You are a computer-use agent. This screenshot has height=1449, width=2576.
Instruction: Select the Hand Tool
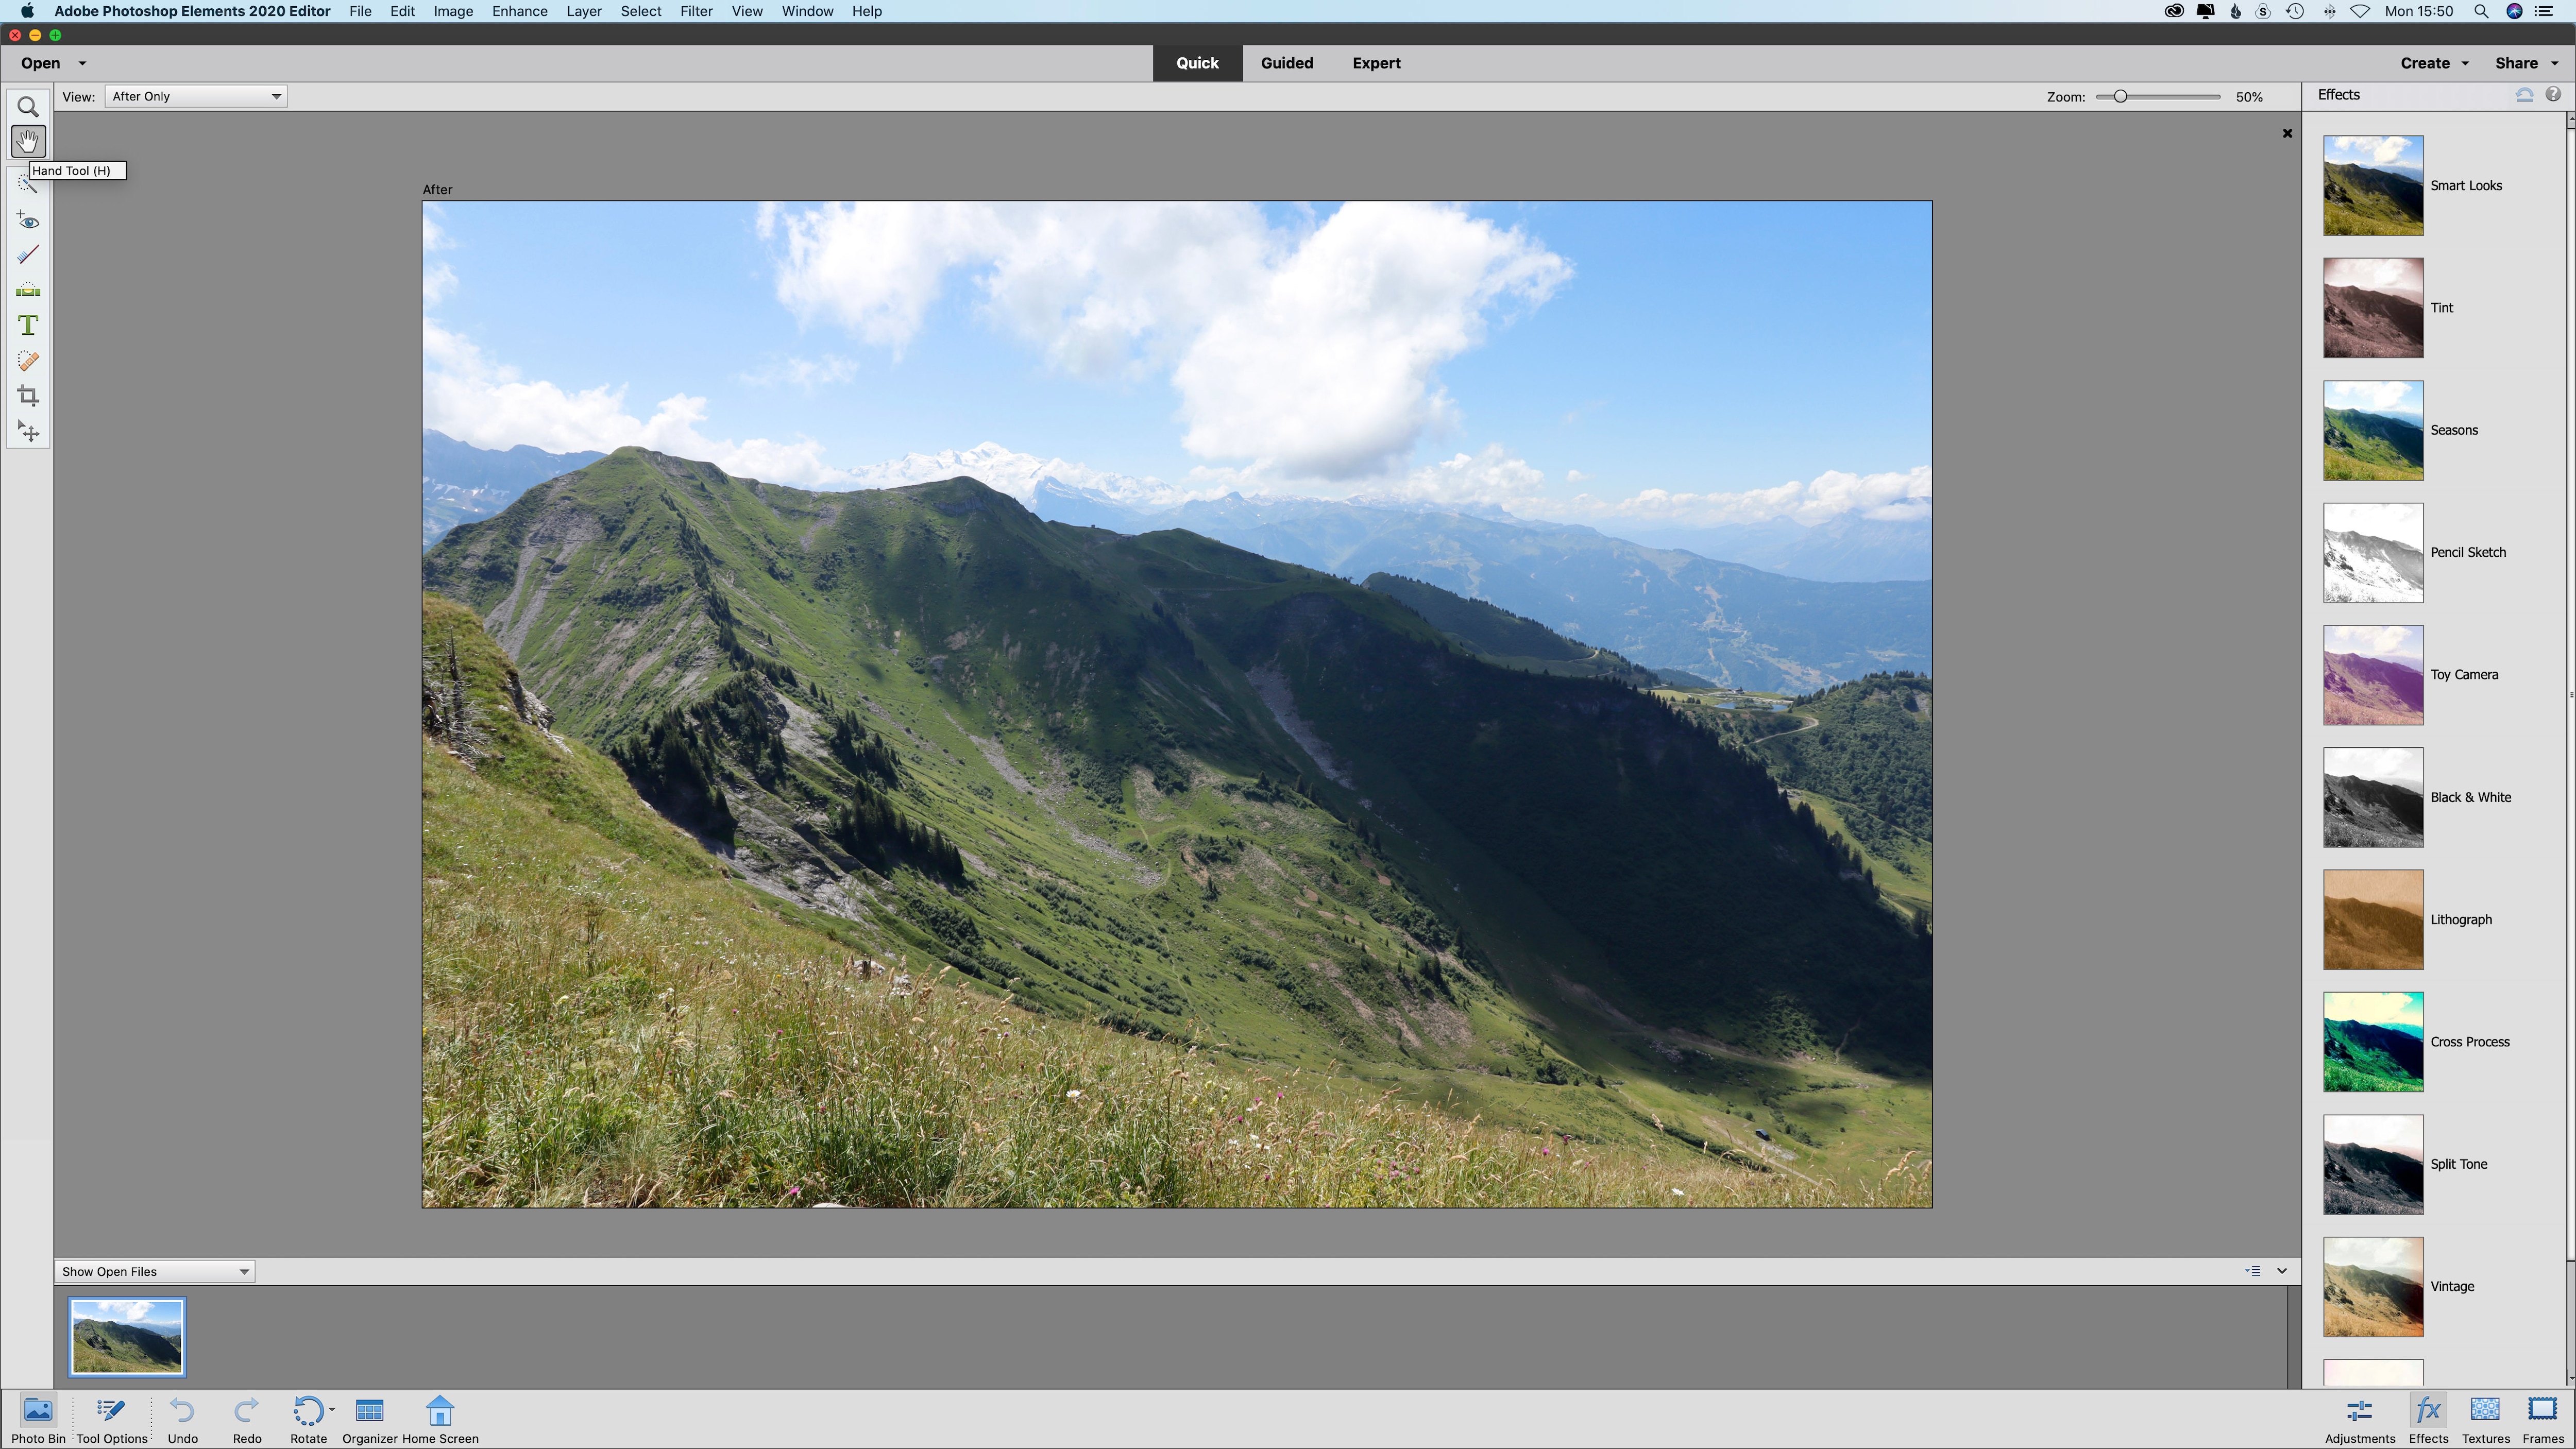click(x=27, y=142)
